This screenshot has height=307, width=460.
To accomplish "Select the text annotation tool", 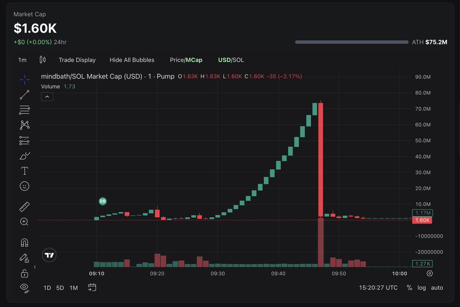I will tap(25, 171).
